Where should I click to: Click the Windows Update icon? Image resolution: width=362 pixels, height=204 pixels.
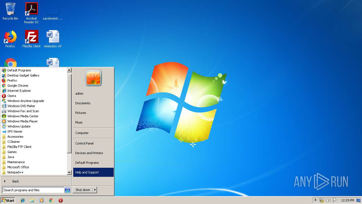point(4,126)
